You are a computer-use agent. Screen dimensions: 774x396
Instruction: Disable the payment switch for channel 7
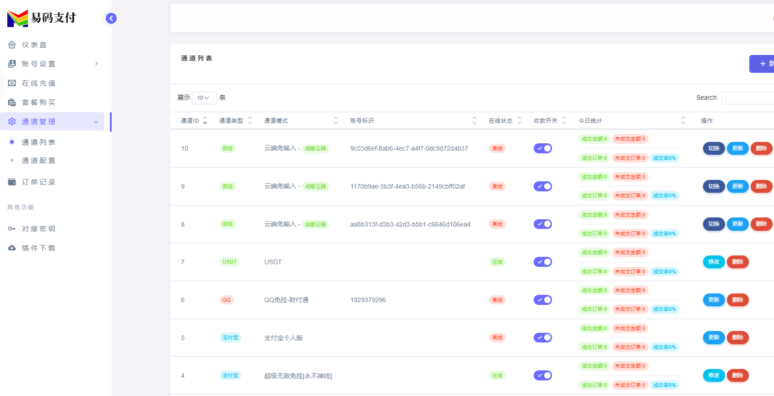pos(542,262)
